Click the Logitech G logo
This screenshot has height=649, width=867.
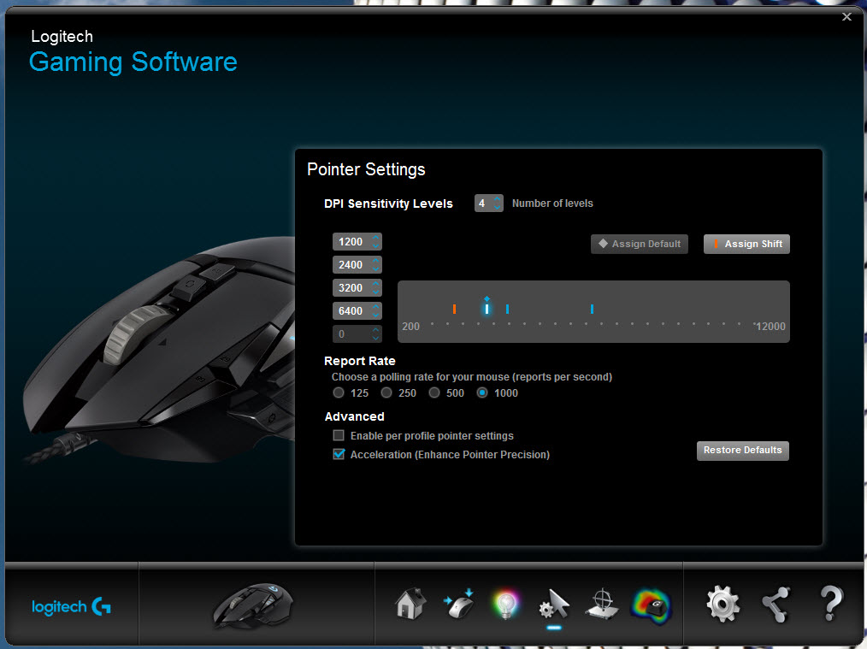[x=71, y=606]
